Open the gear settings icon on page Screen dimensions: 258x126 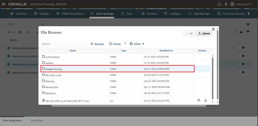point(248,24)
